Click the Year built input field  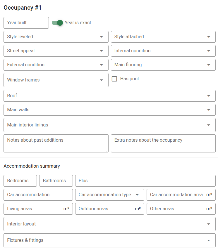point(26,23)
